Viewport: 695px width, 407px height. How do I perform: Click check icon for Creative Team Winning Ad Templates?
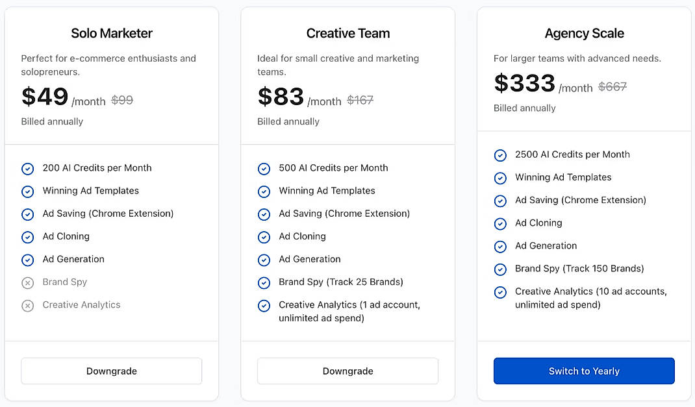point(264,191)
